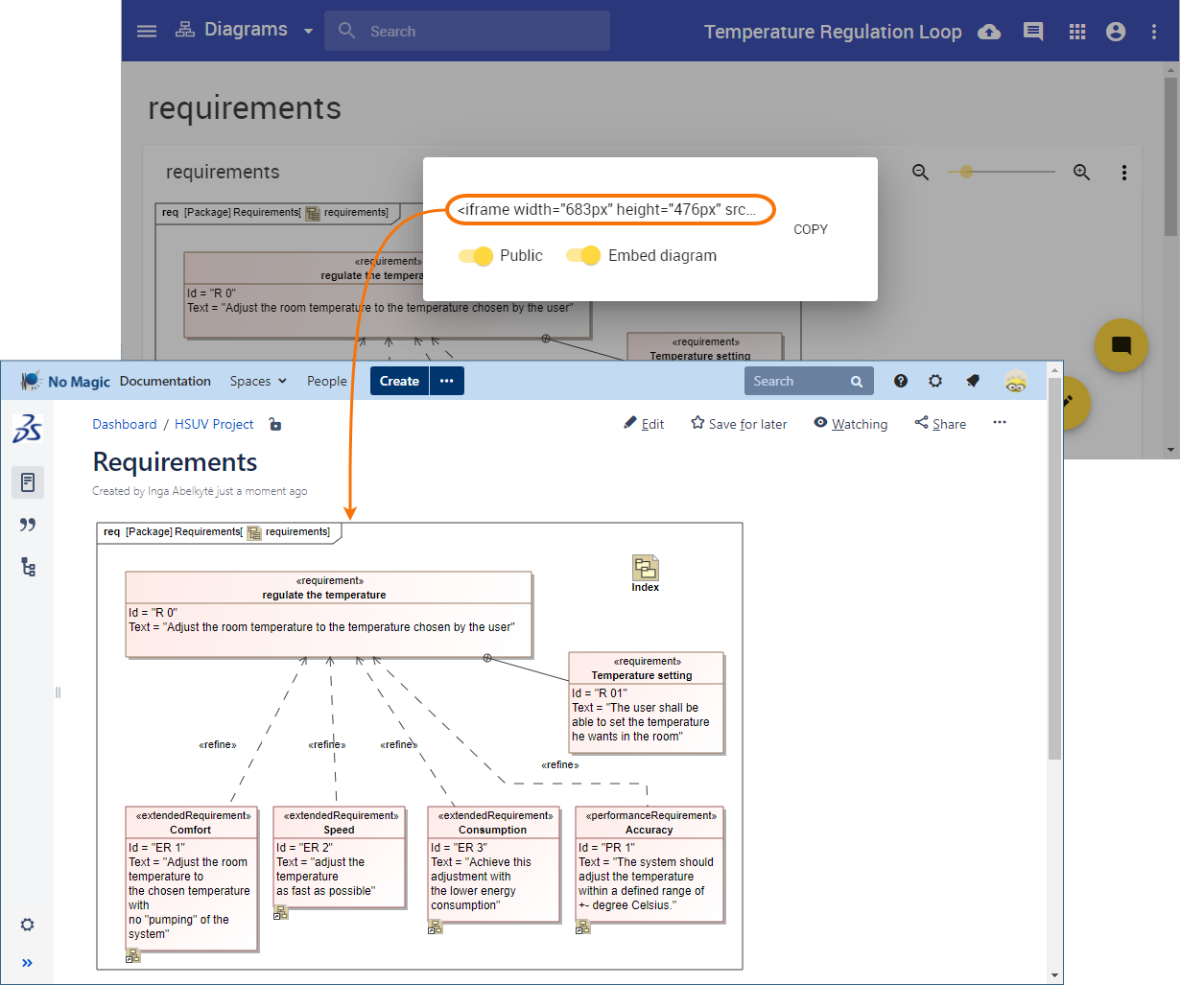Select the Temperature setting requirement box
Screen dimensions: 1181x985
tap(646, 702)
